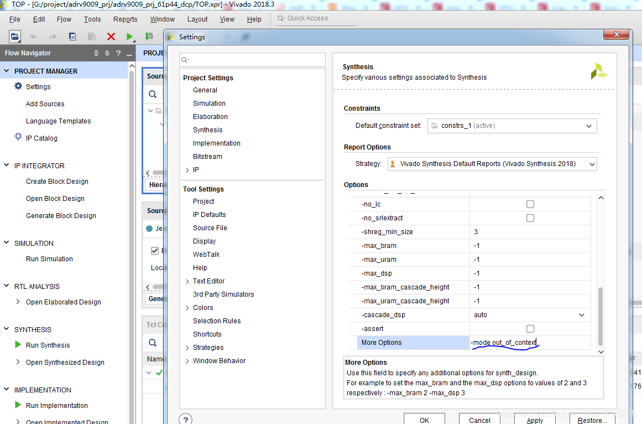Collapse the PROJECT MANAGER section

(x=6, y=71)
